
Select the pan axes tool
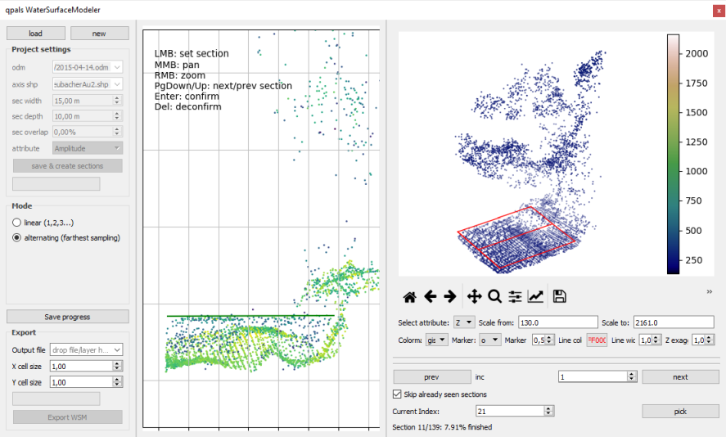coord(474,296)
